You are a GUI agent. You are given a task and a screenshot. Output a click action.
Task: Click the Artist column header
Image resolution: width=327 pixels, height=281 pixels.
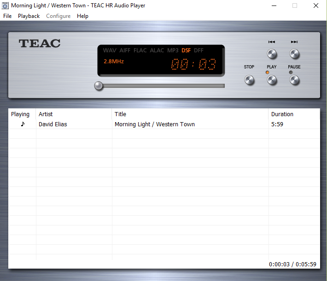(x=74, y=114)
